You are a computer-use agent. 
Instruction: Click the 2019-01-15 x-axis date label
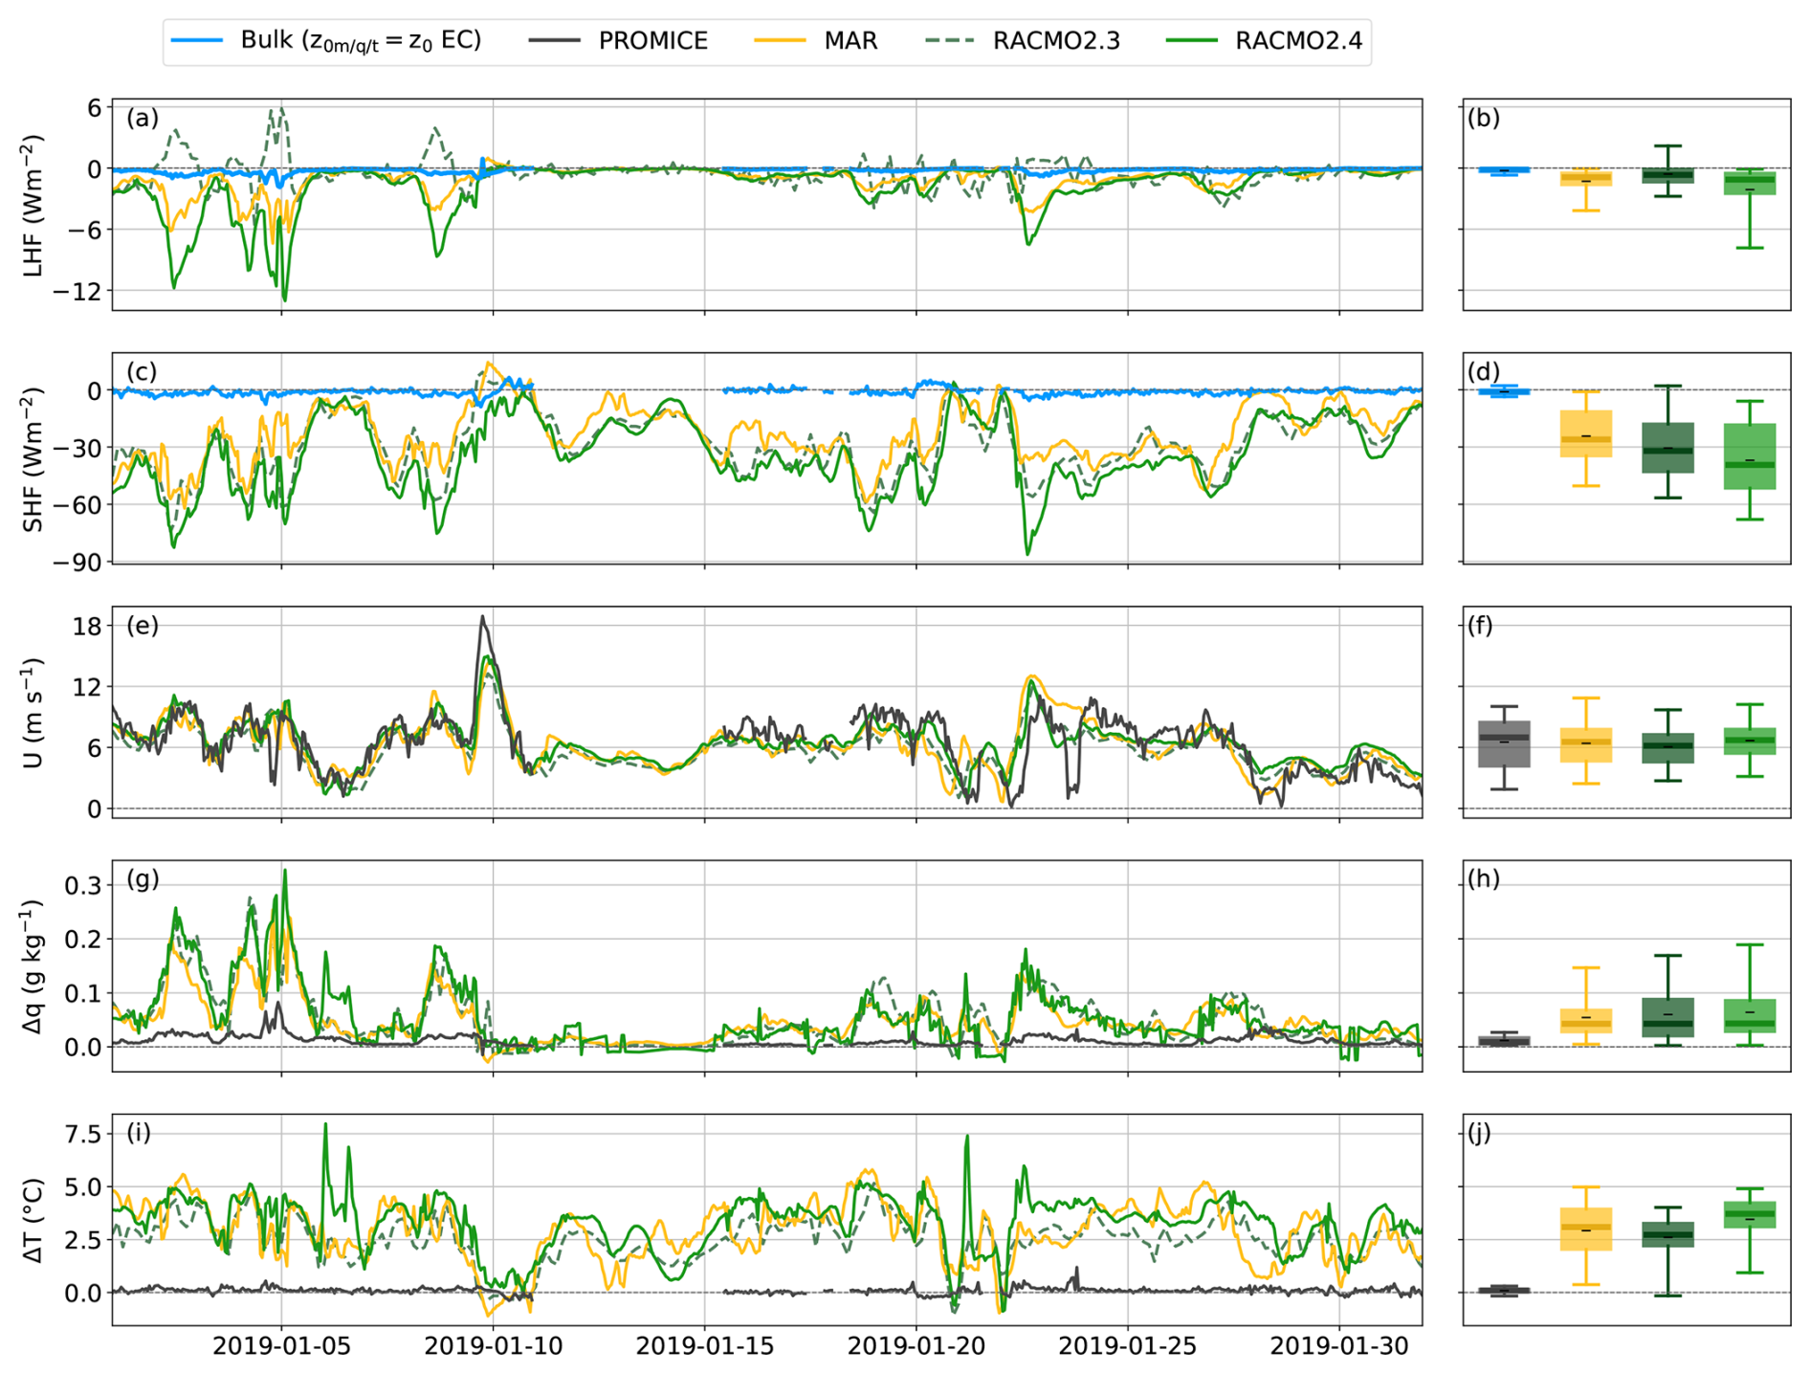pyautogui.click(x=704, y=1346)
